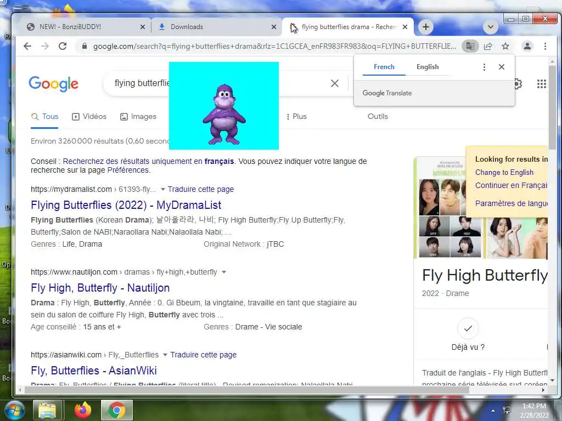Open translate popup options menu
562x421 pixels.
tap(484, 67)
